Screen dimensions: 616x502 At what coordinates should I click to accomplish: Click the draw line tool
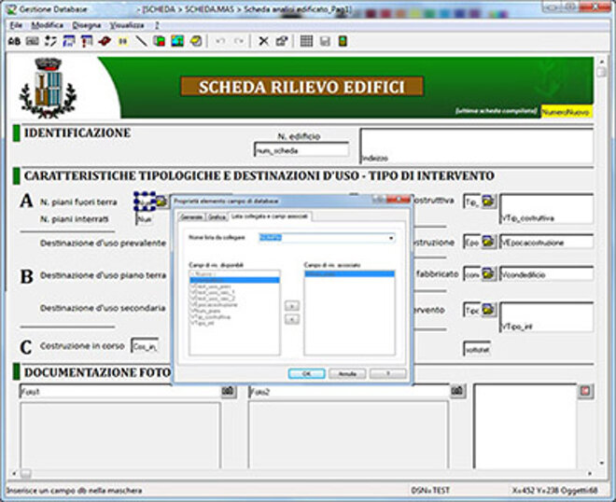tap(142, 41)
